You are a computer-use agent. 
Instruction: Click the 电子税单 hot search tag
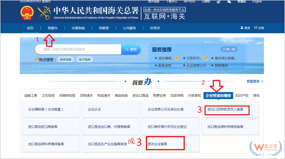[x=85, y=59]
